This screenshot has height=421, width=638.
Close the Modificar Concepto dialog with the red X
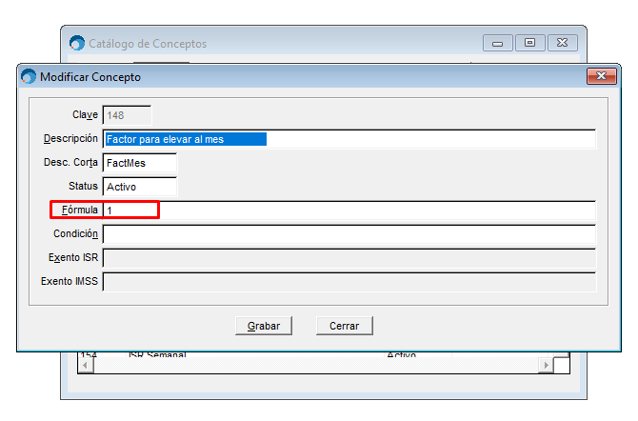click(601, 76)
